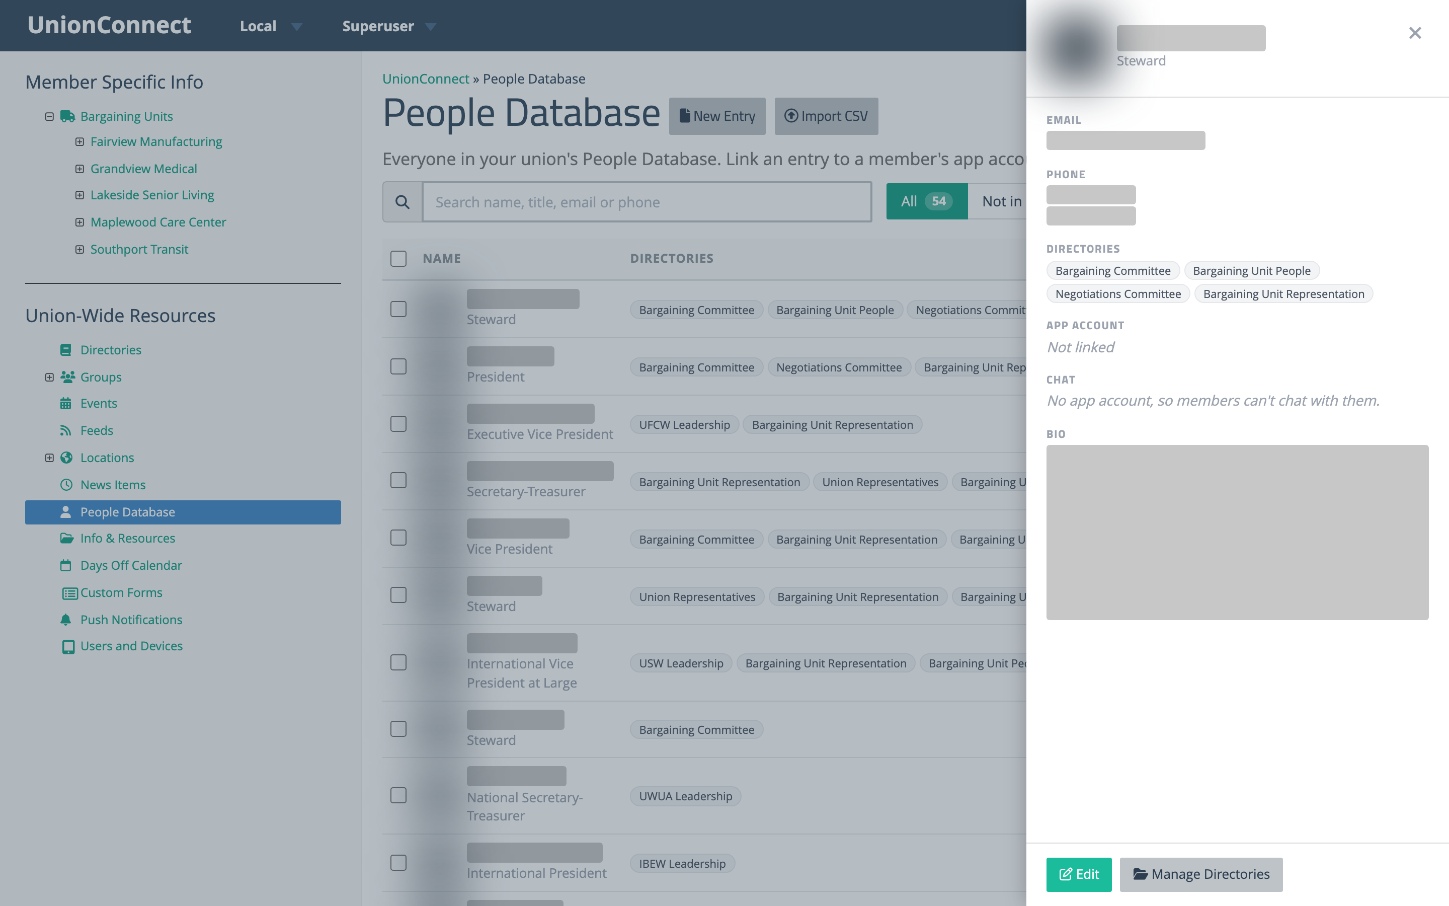Open Southport Transit bargaining unit
Viewport: 1449px width, 906px height.
pyautogui.click(x=139, y=249)
